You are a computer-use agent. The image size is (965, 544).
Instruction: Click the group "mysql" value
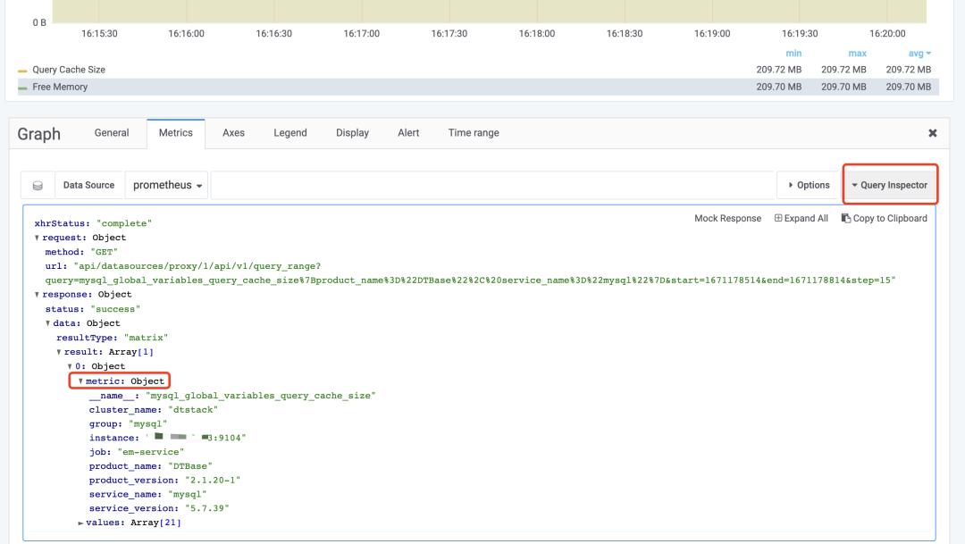point(147,424)
